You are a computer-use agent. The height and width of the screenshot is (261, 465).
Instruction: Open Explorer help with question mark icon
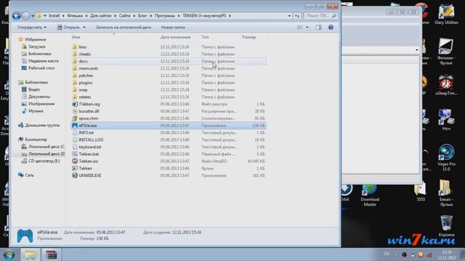331,28
